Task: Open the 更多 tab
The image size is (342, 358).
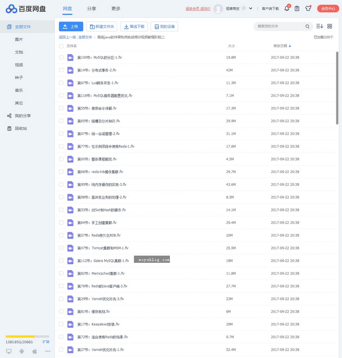Action: 116,9
